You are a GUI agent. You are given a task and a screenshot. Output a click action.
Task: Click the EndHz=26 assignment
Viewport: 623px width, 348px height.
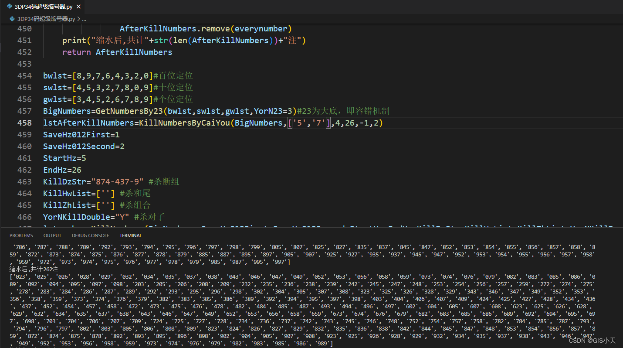coord(62,170)
